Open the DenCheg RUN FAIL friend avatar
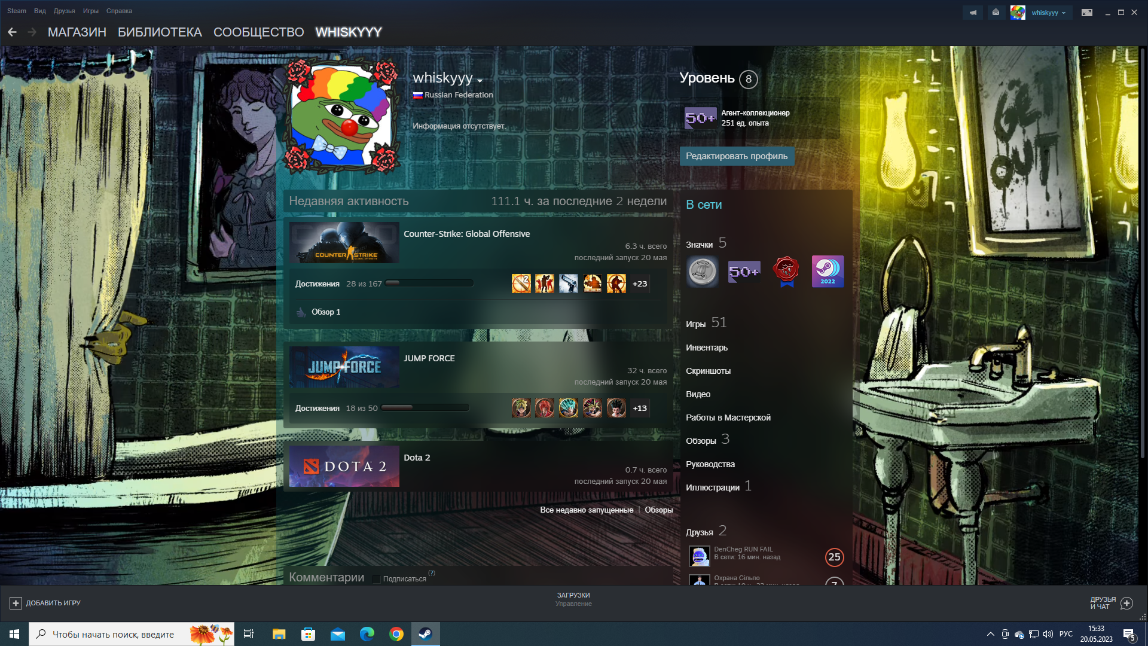The image size is (1148, 646). point(700,556)
